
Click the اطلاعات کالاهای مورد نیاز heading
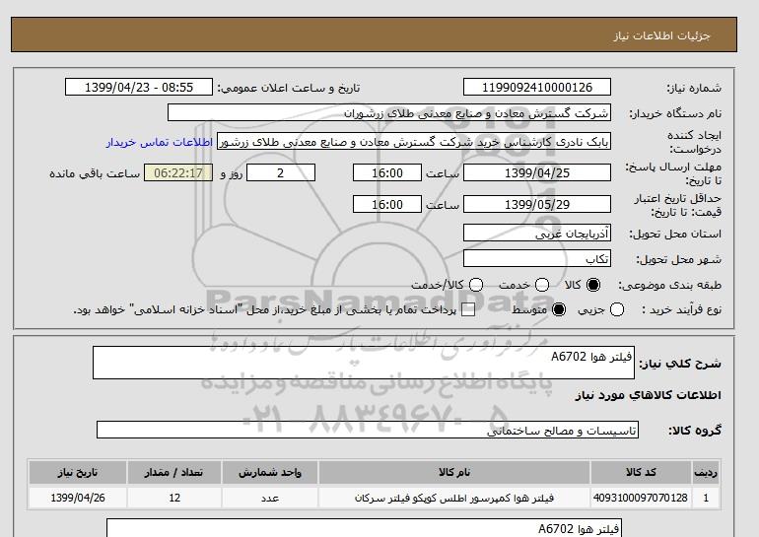pos(649,395)
